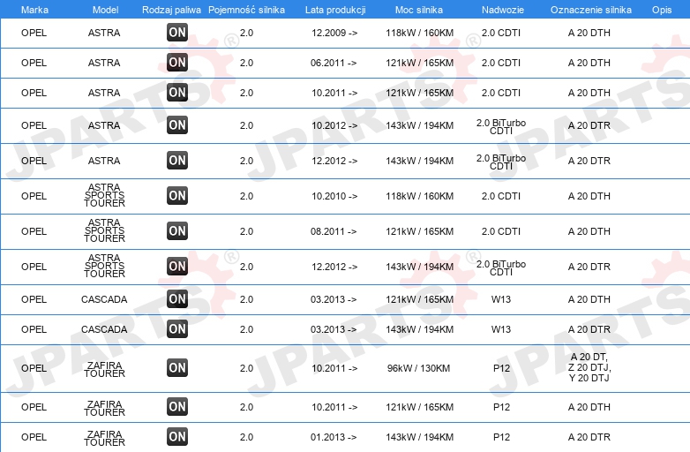The image size is (690, 452).
Task: Click the Rodzaj paliwa column header
Action: coord(171,10)
